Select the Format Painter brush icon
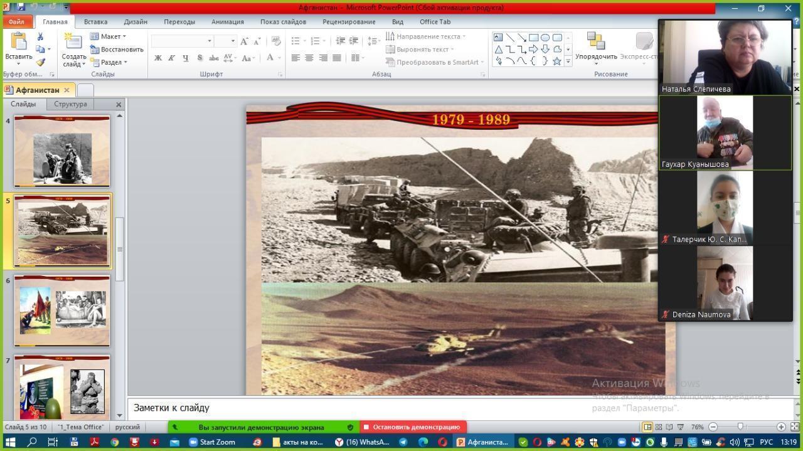 pos(41,62)
